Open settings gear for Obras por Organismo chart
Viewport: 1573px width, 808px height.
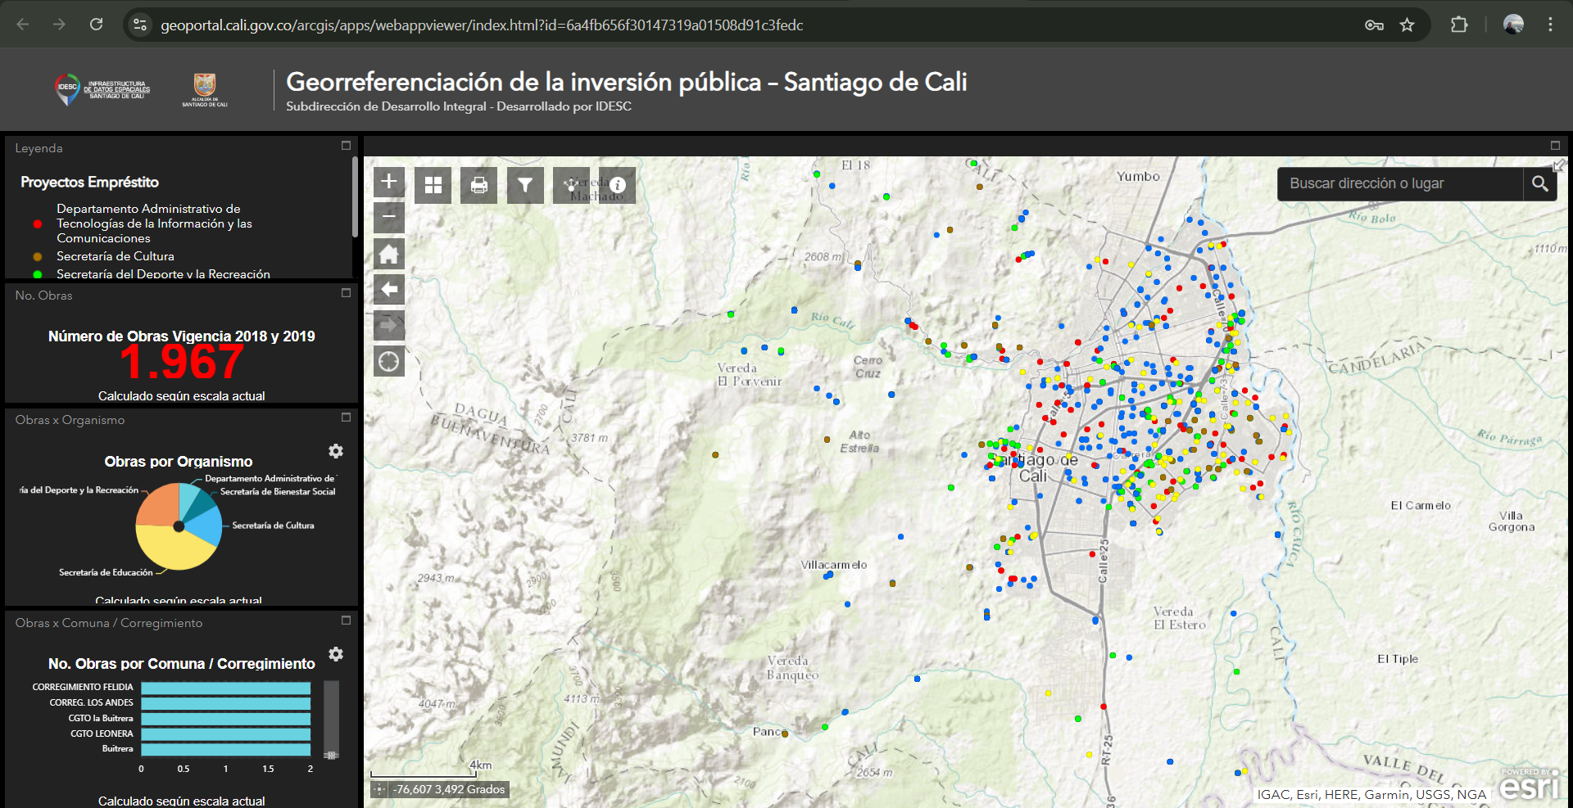(336, 451)
